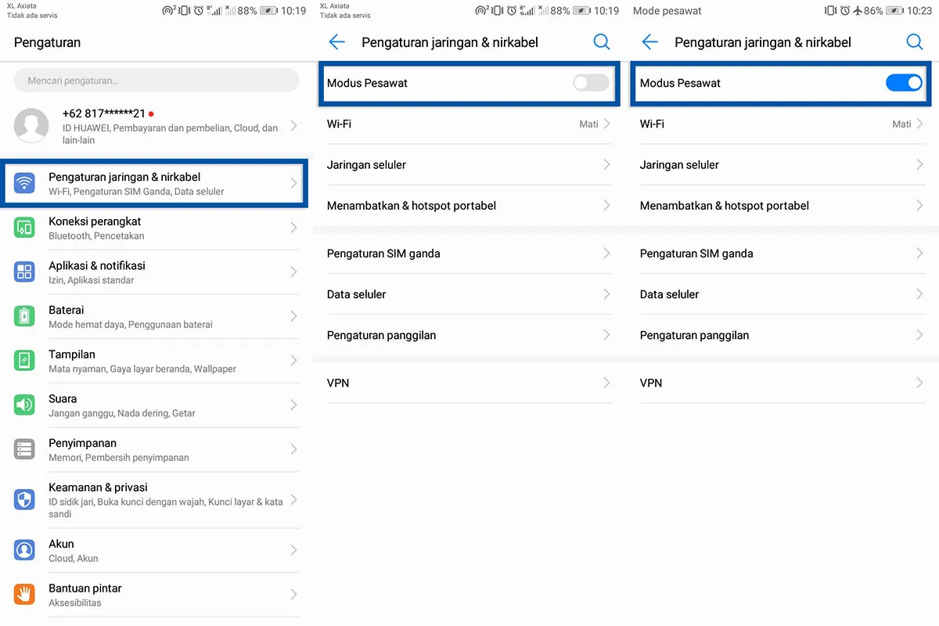Disable Modus Pesawat on the right screen

904,82
